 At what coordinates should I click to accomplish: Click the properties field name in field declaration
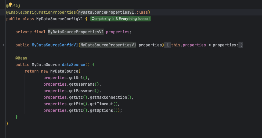118,32
